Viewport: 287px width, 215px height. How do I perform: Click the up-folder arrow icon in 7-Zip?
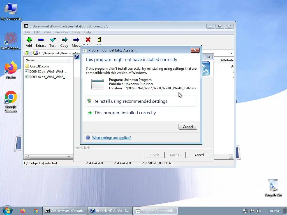(27, 53)
